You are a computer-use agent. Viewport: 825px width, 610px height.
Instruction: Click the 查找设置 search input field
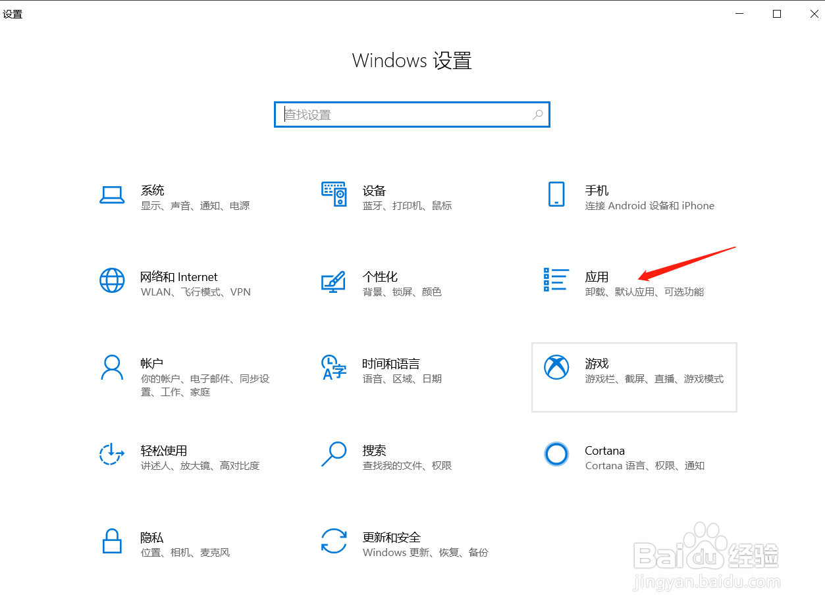[395, 114]
